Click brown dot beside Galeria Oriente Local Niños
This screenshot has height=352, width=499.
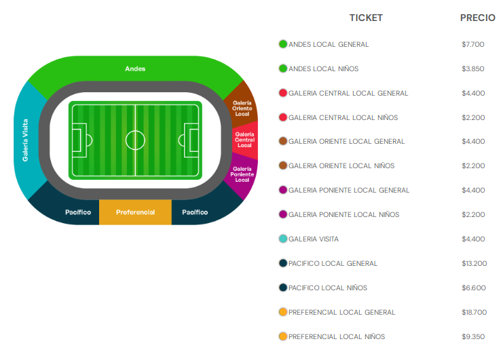(283, 165)
